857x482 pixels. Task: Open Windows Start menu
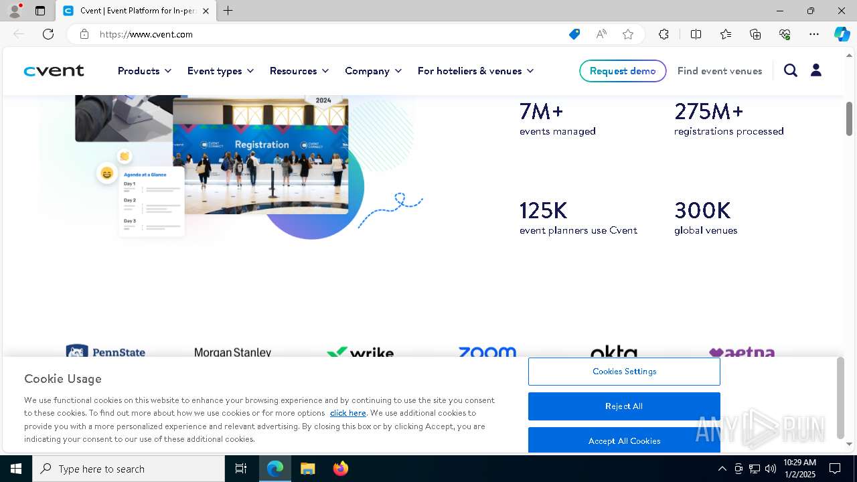point(16,469)
